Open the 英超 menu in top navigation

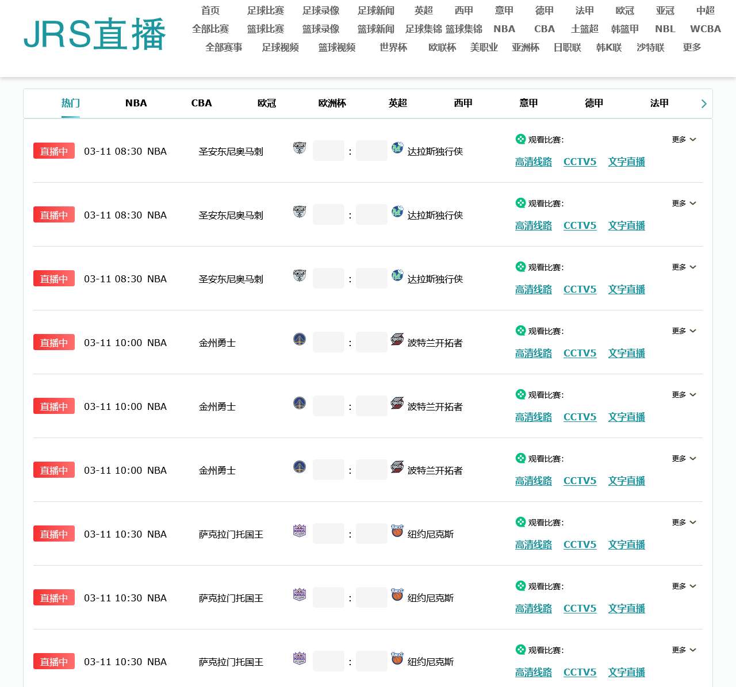424,10
